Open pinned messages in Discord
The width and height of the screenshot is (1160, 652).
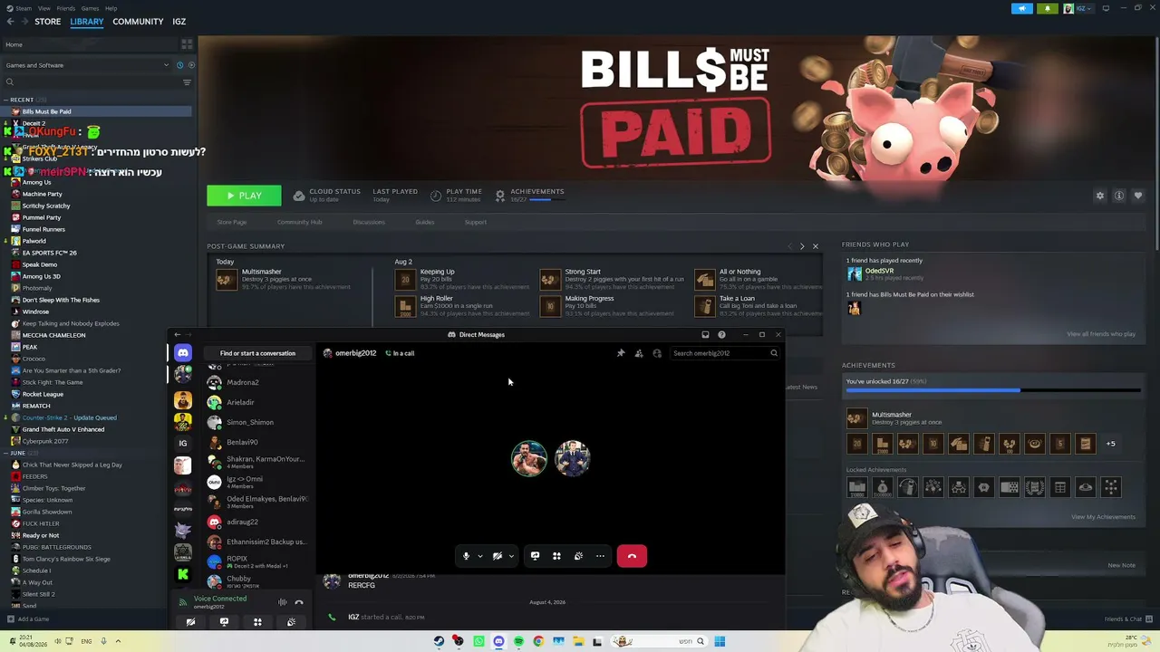pyautogui.click(x=621, y=353)
